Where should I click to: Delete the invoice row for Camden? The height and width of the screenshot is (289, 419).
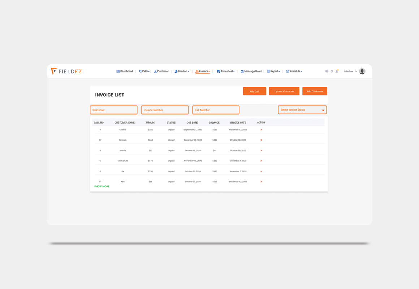click(261, 140)
